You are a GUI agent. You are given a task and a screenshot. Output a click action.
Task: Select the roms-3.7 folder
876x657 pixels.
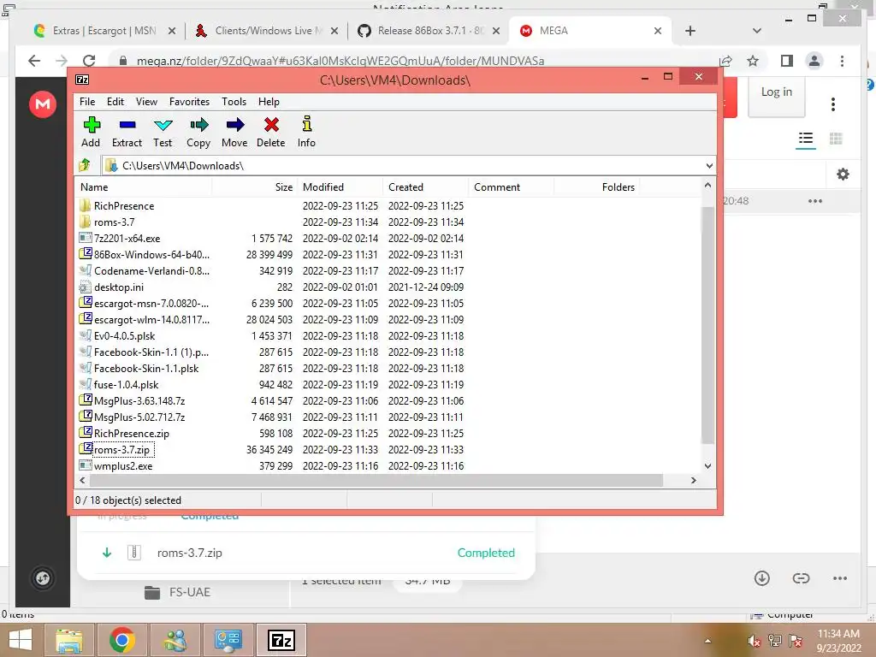tap(114, 222)
